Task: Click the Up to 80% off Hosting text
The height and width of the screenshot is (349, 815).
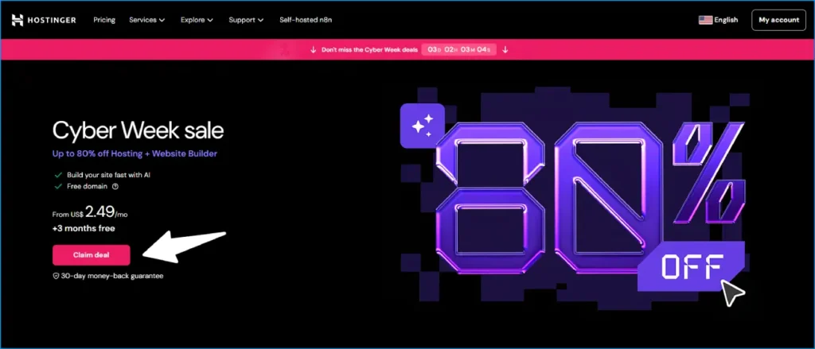Action: click(135, 153)
